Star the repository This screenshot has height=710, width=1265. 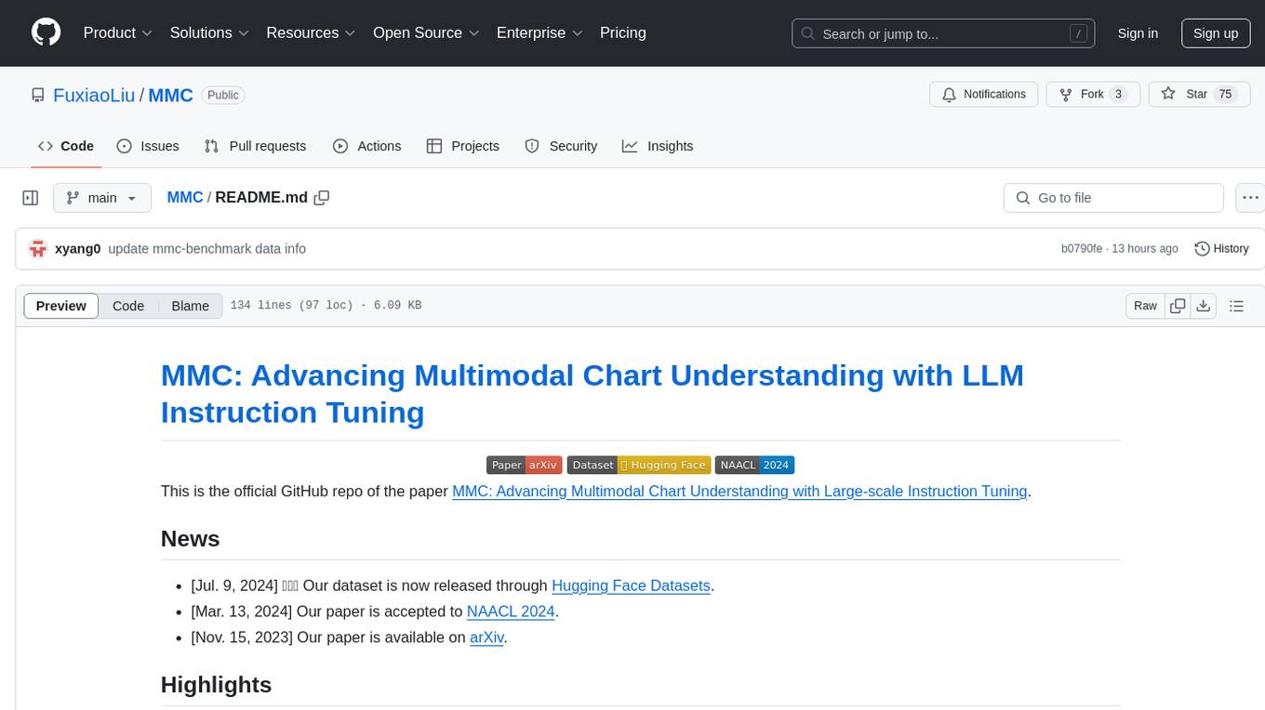click(1199, 95)
